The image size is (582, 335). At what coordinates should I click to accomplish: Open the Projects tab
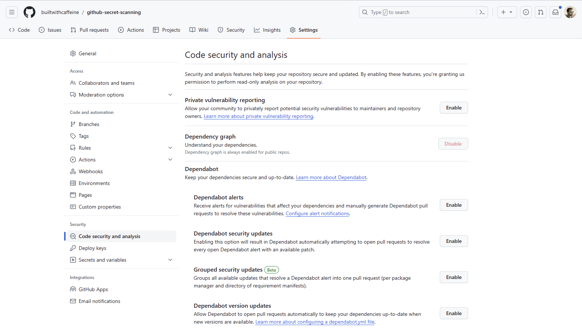pos(167,30)
